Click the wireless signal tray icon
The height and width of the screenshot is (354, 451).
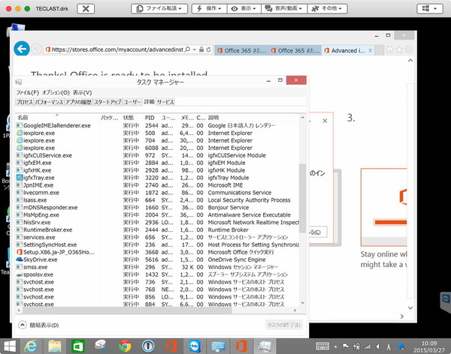tap(368, 346)
